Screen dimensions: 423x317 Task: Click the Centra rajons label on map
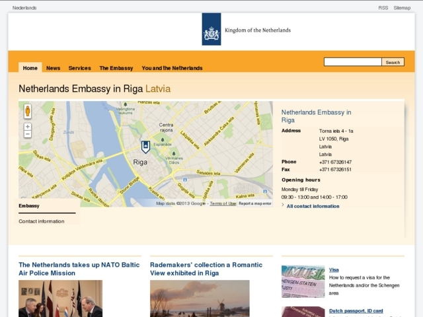[x=166, y=127]
